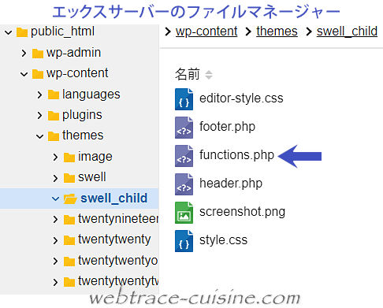Image resolution: width=383 pixels, height=308 pixels.
Task: Select twentytwenty label in tree
Action: tap(114, 239)
